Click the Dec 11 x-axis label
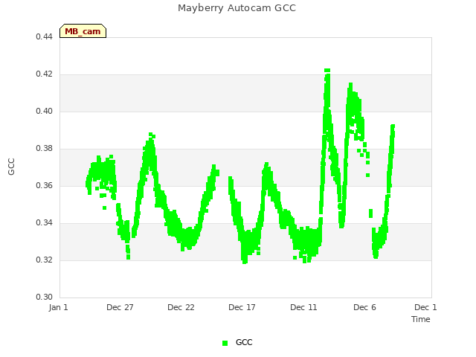 [303, 307]
